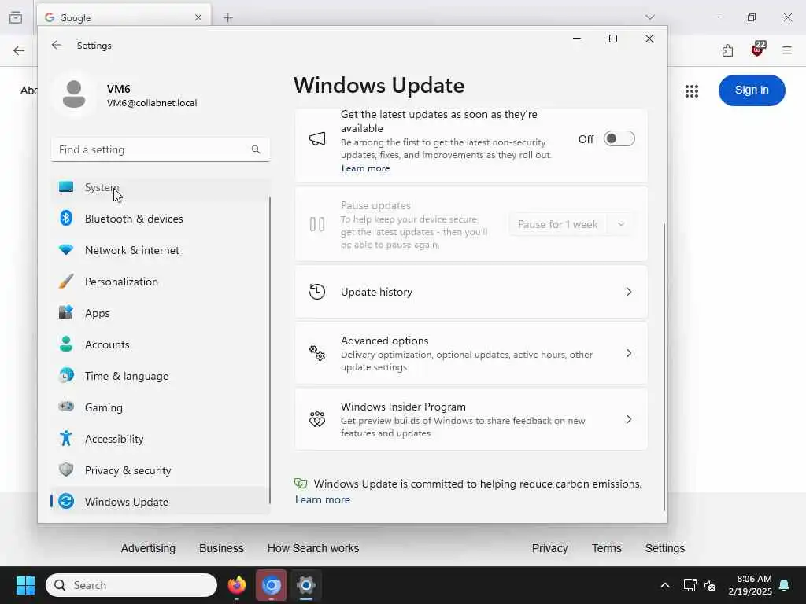Click the browser back arrow
The height and width of the screenshot is (604, 806).
pos(19,50)
